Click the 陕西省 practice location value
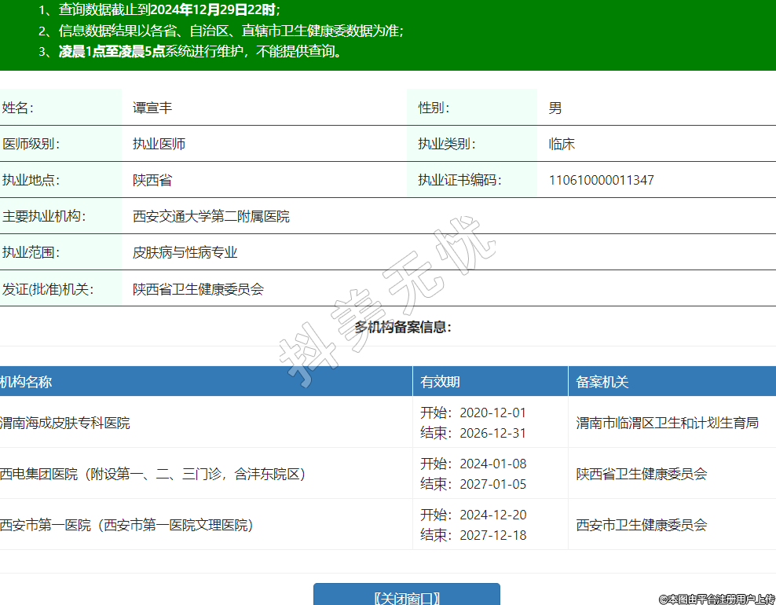Image resolution: width=776 pixels, height=605 pixels. 152,180
